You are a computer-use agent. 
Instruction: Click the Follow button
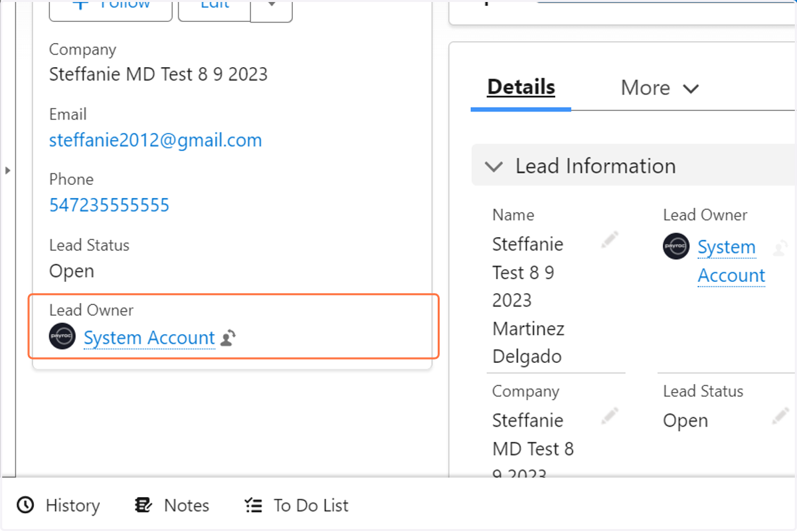[x=110, y=8]
